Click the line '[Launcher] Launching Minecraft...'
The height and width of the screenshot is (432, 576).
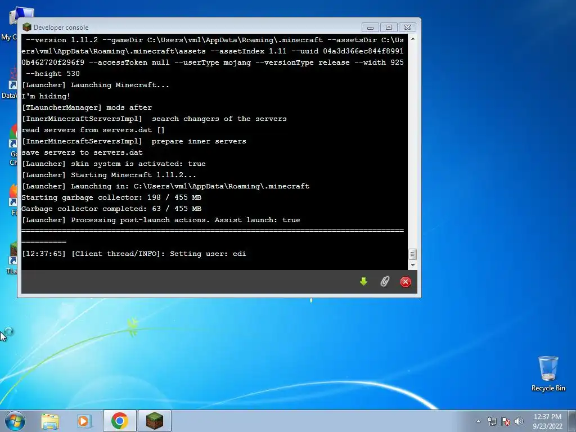point(96,85)
